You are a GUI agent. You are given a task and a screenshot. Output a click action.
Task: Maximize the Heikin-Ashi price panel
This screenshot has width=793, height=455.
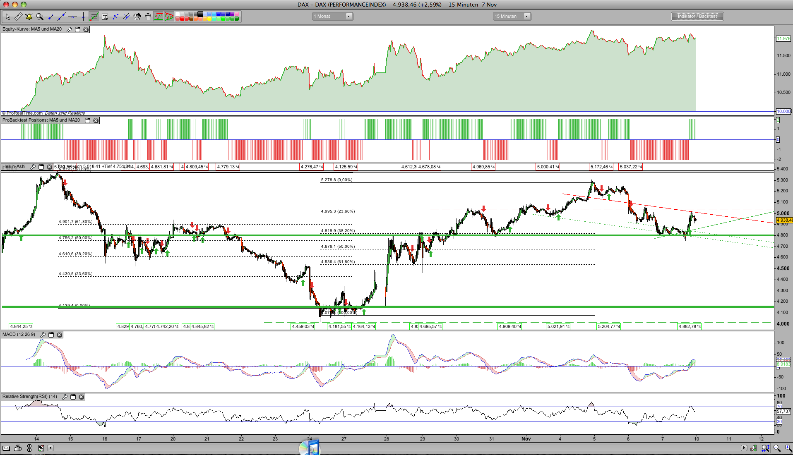[x=41, y=167]
